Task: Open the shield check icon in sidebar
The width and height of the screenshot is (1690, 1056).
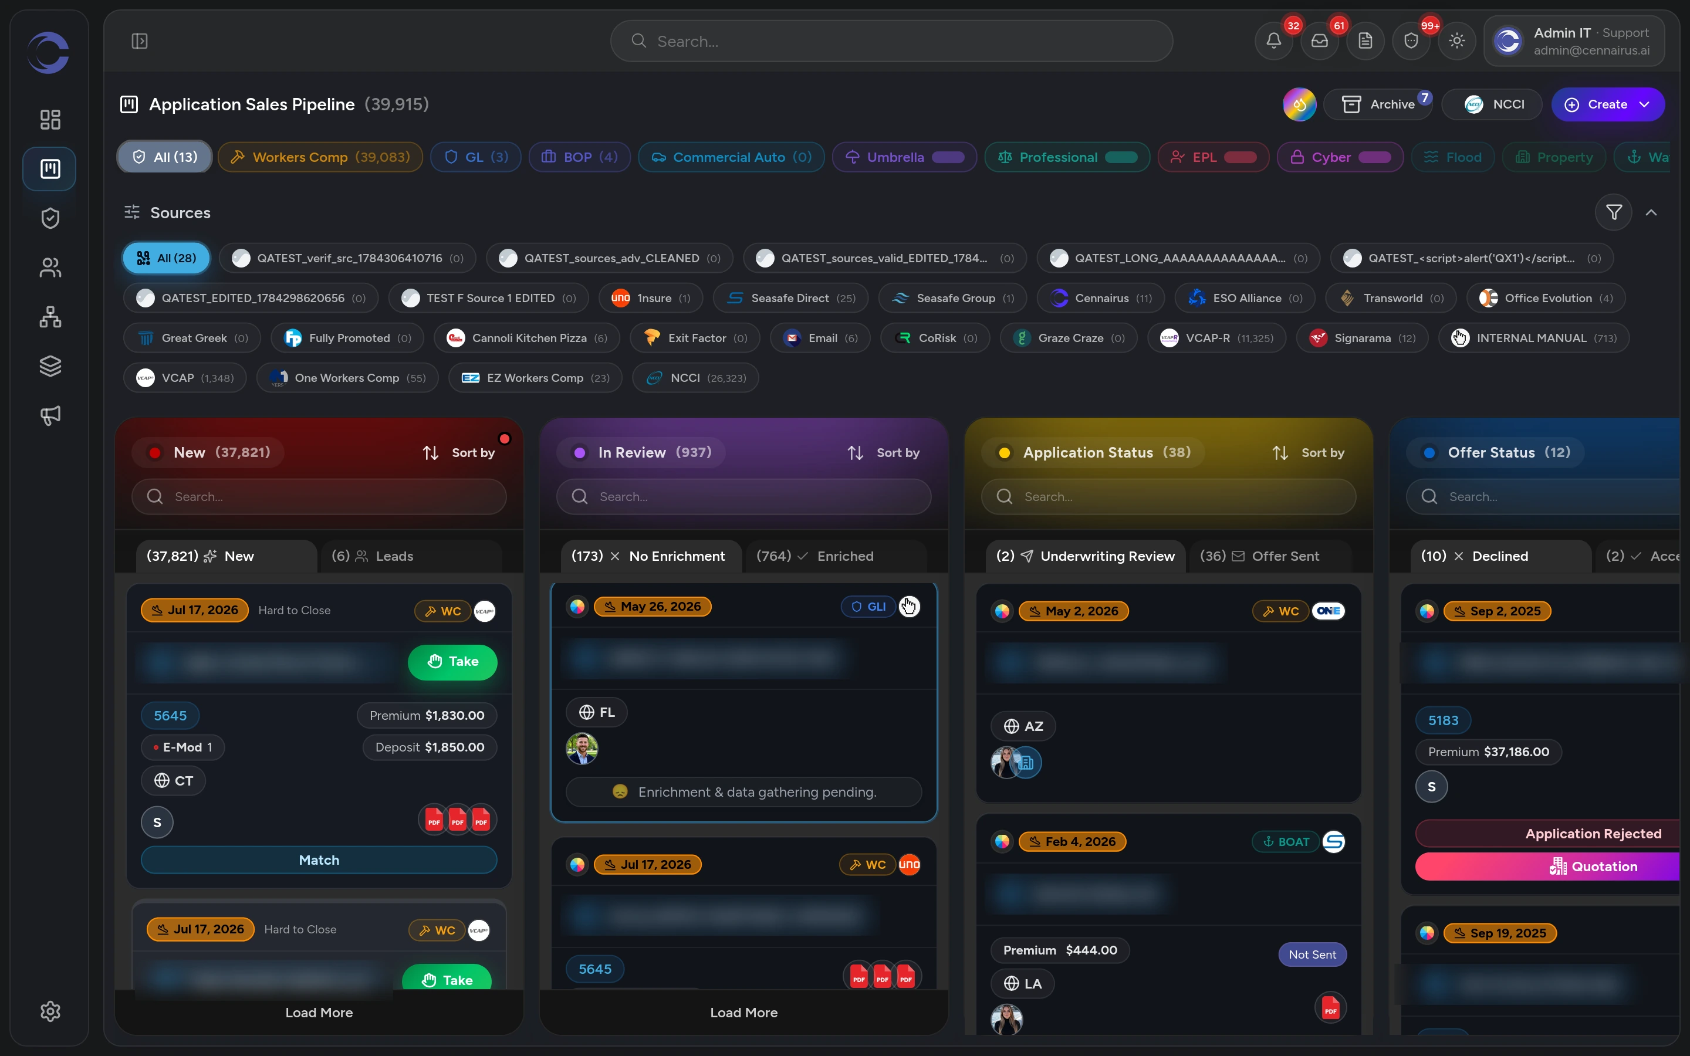Action: tap(49, 218)
